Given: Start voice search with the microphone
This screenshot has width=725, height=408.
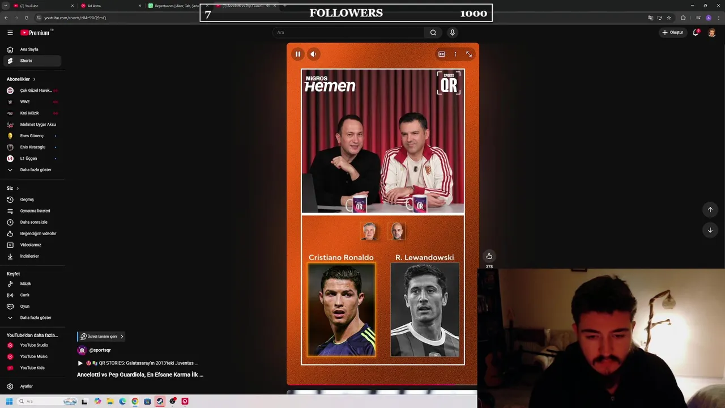Looking at the screenshot, I should [x=452, y=32].
